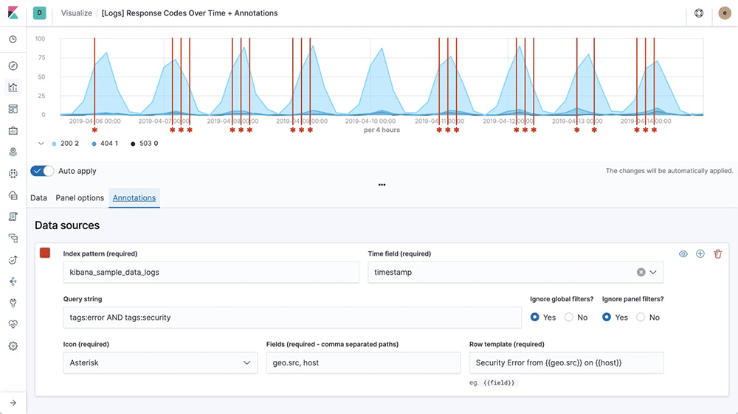Open Dashboard from the sidebar
This screenshot has width=738, height=414.
[x=13, y=109]
